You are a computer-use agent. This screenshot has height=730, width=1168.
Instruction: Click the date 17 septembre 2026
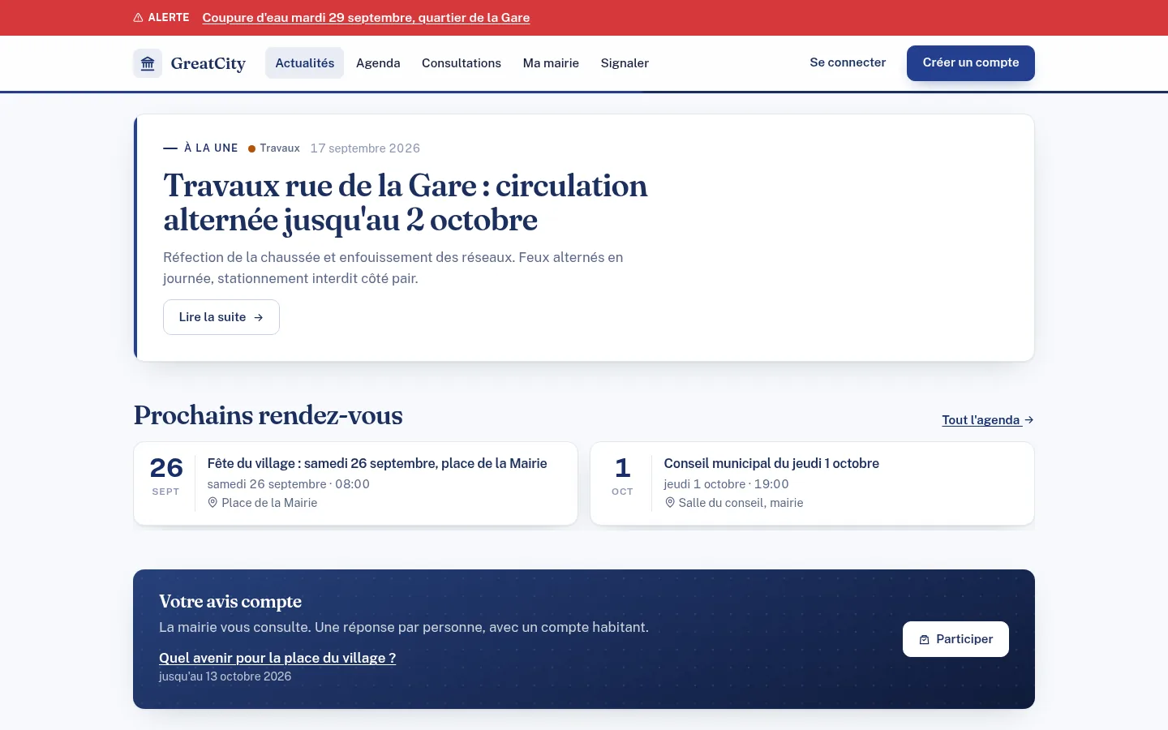tap(365, 148)
